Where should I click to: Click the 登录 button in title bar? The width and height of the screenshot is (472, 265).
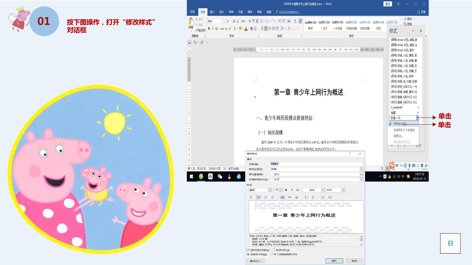(388, 4)
